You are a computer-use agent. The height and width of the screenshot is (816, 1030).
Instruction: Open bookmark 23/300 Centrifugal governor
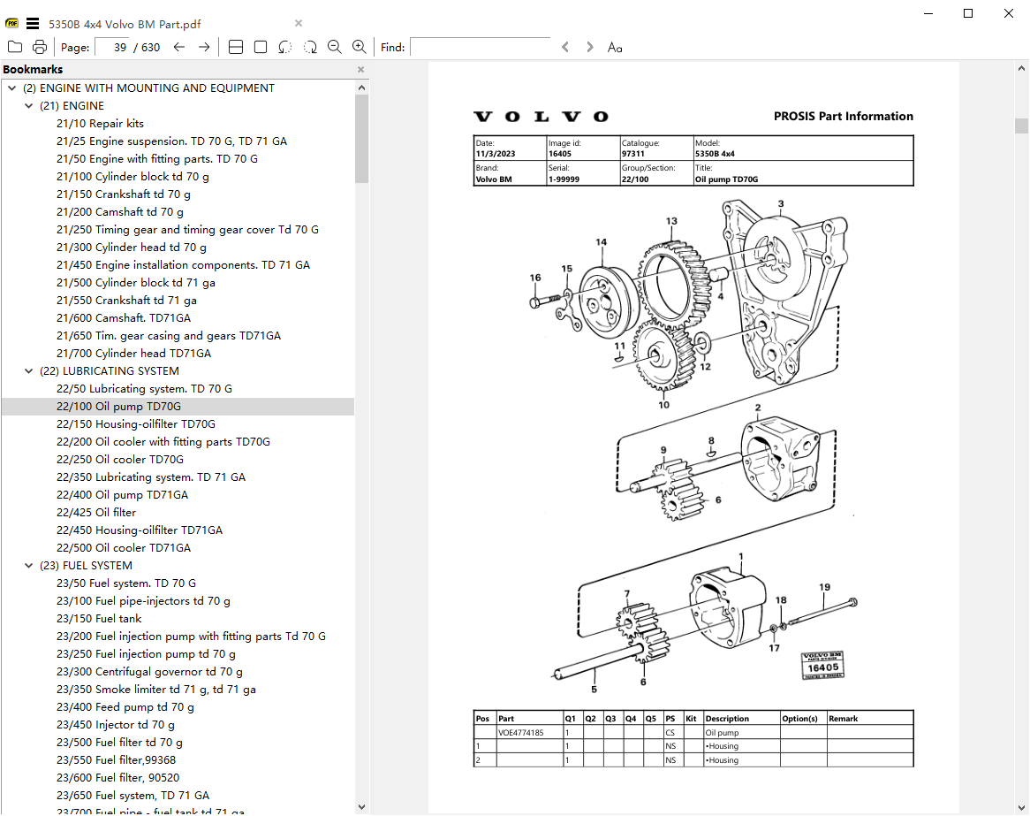point(150,672)
